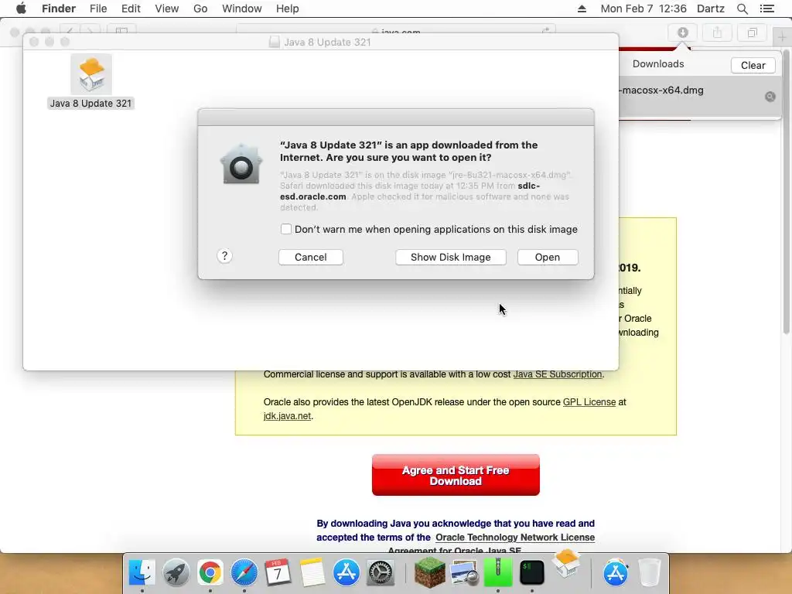Open Finder from the Dock
The height and width of the screenshot is (594, 792).
[x=142, y=572]
